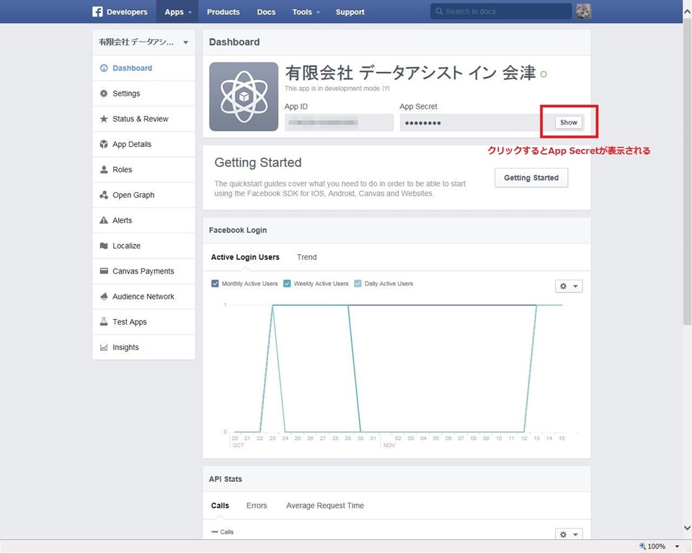Expand the app selector dropdown in sidebar

(x=186, y=42)
